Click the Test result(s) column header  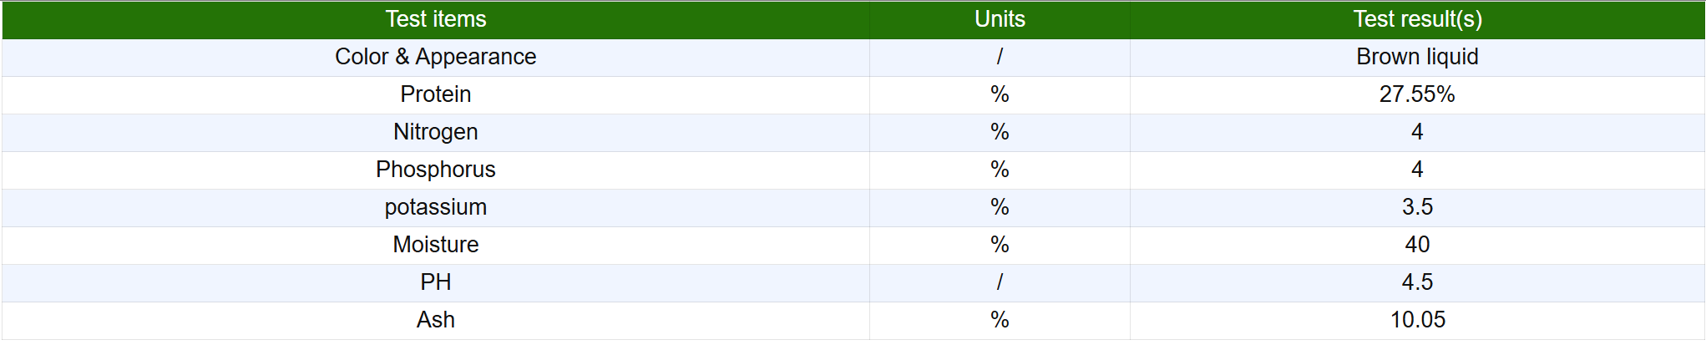pos(1417,19)
